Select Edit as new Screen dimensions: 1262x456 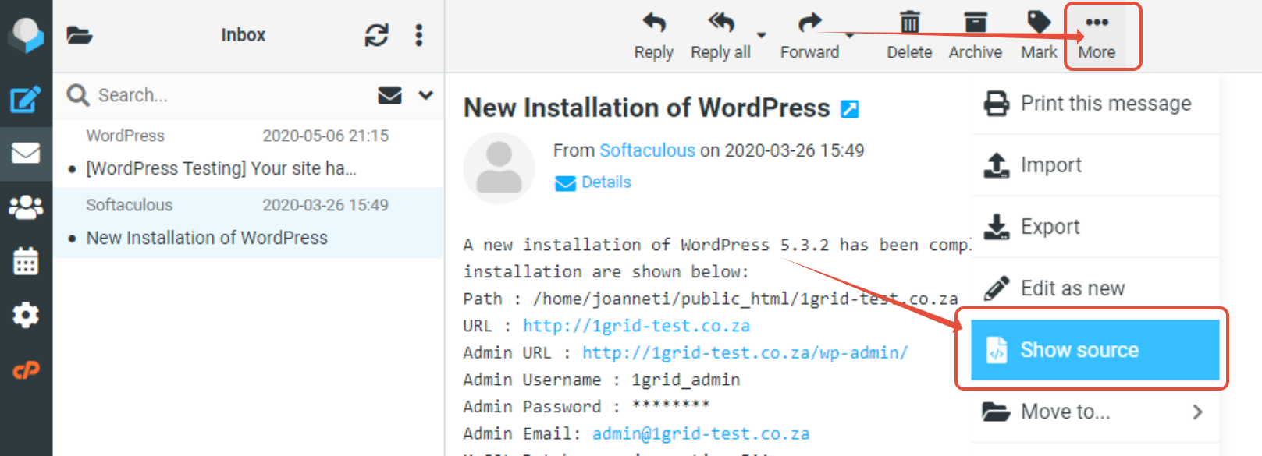(1095, 288)
